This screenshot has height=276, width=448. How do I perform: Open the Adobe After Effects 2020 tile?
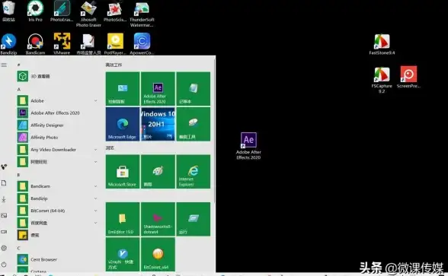tap(158, 89)
